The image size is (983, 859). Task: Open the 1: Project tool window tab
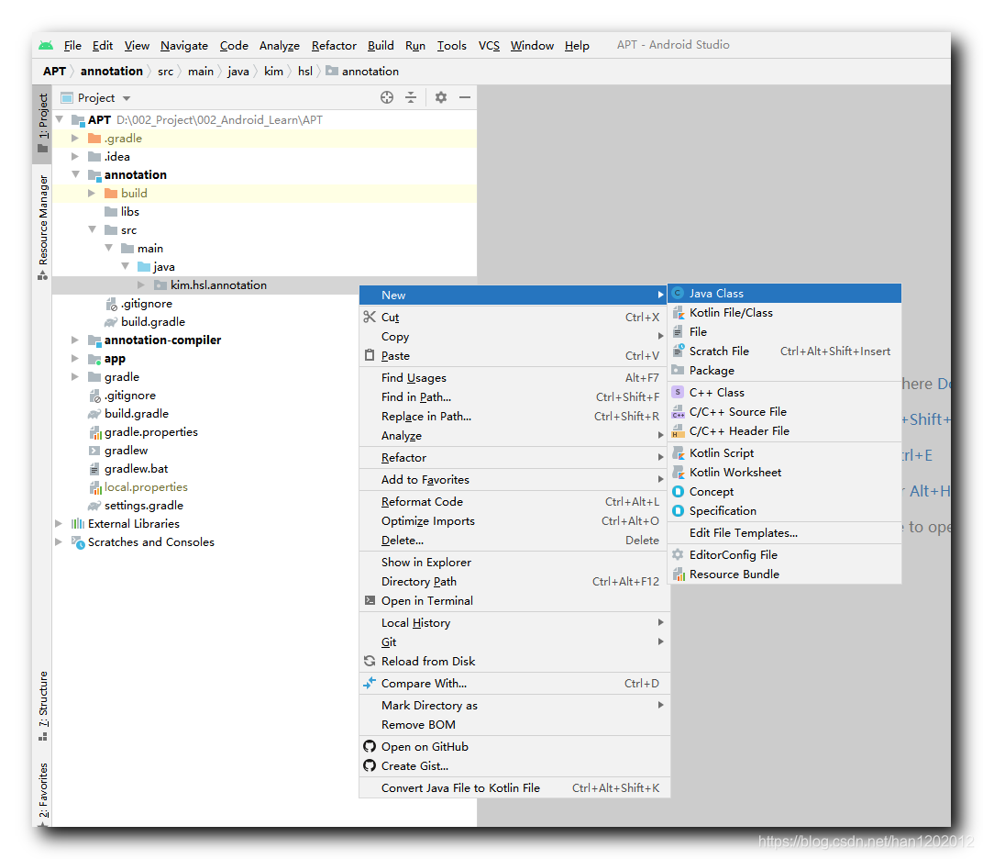point(42,123)
